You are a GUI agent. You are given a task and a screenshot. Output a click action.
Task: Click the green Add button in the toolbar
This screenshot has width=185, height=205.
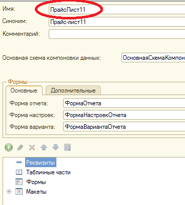pos(9,147)
